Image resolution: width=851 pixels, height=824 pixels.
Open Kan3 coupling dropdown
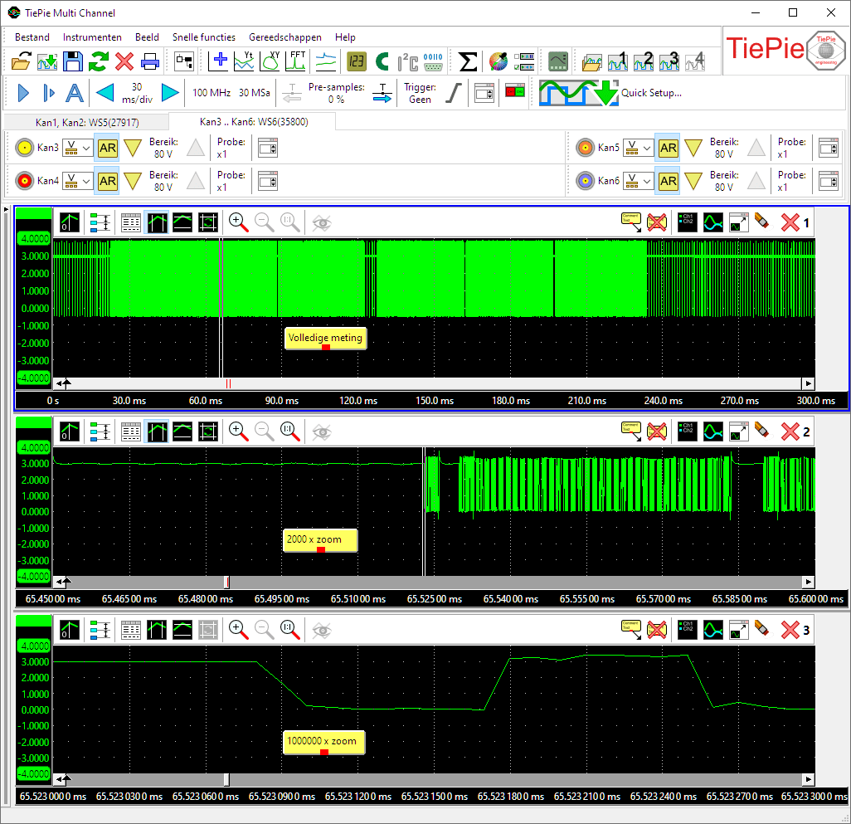coord(77,148)
